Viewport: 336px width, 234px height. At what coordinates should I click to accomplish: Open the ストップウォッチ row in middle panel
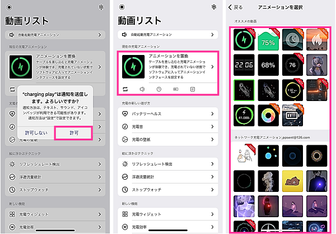point(168,190)
